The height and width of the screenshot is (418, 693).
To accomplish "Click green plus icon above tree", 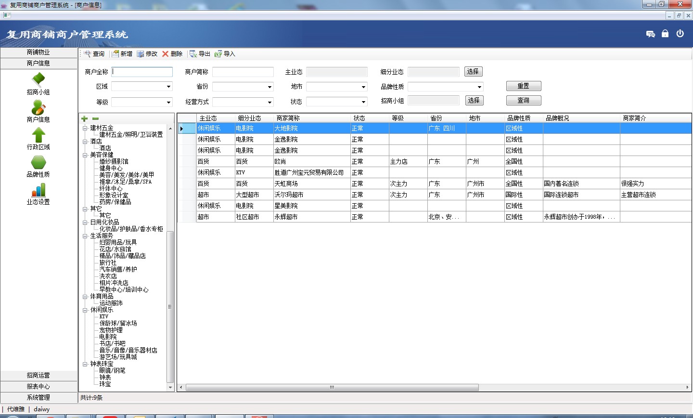I will 85,118.
